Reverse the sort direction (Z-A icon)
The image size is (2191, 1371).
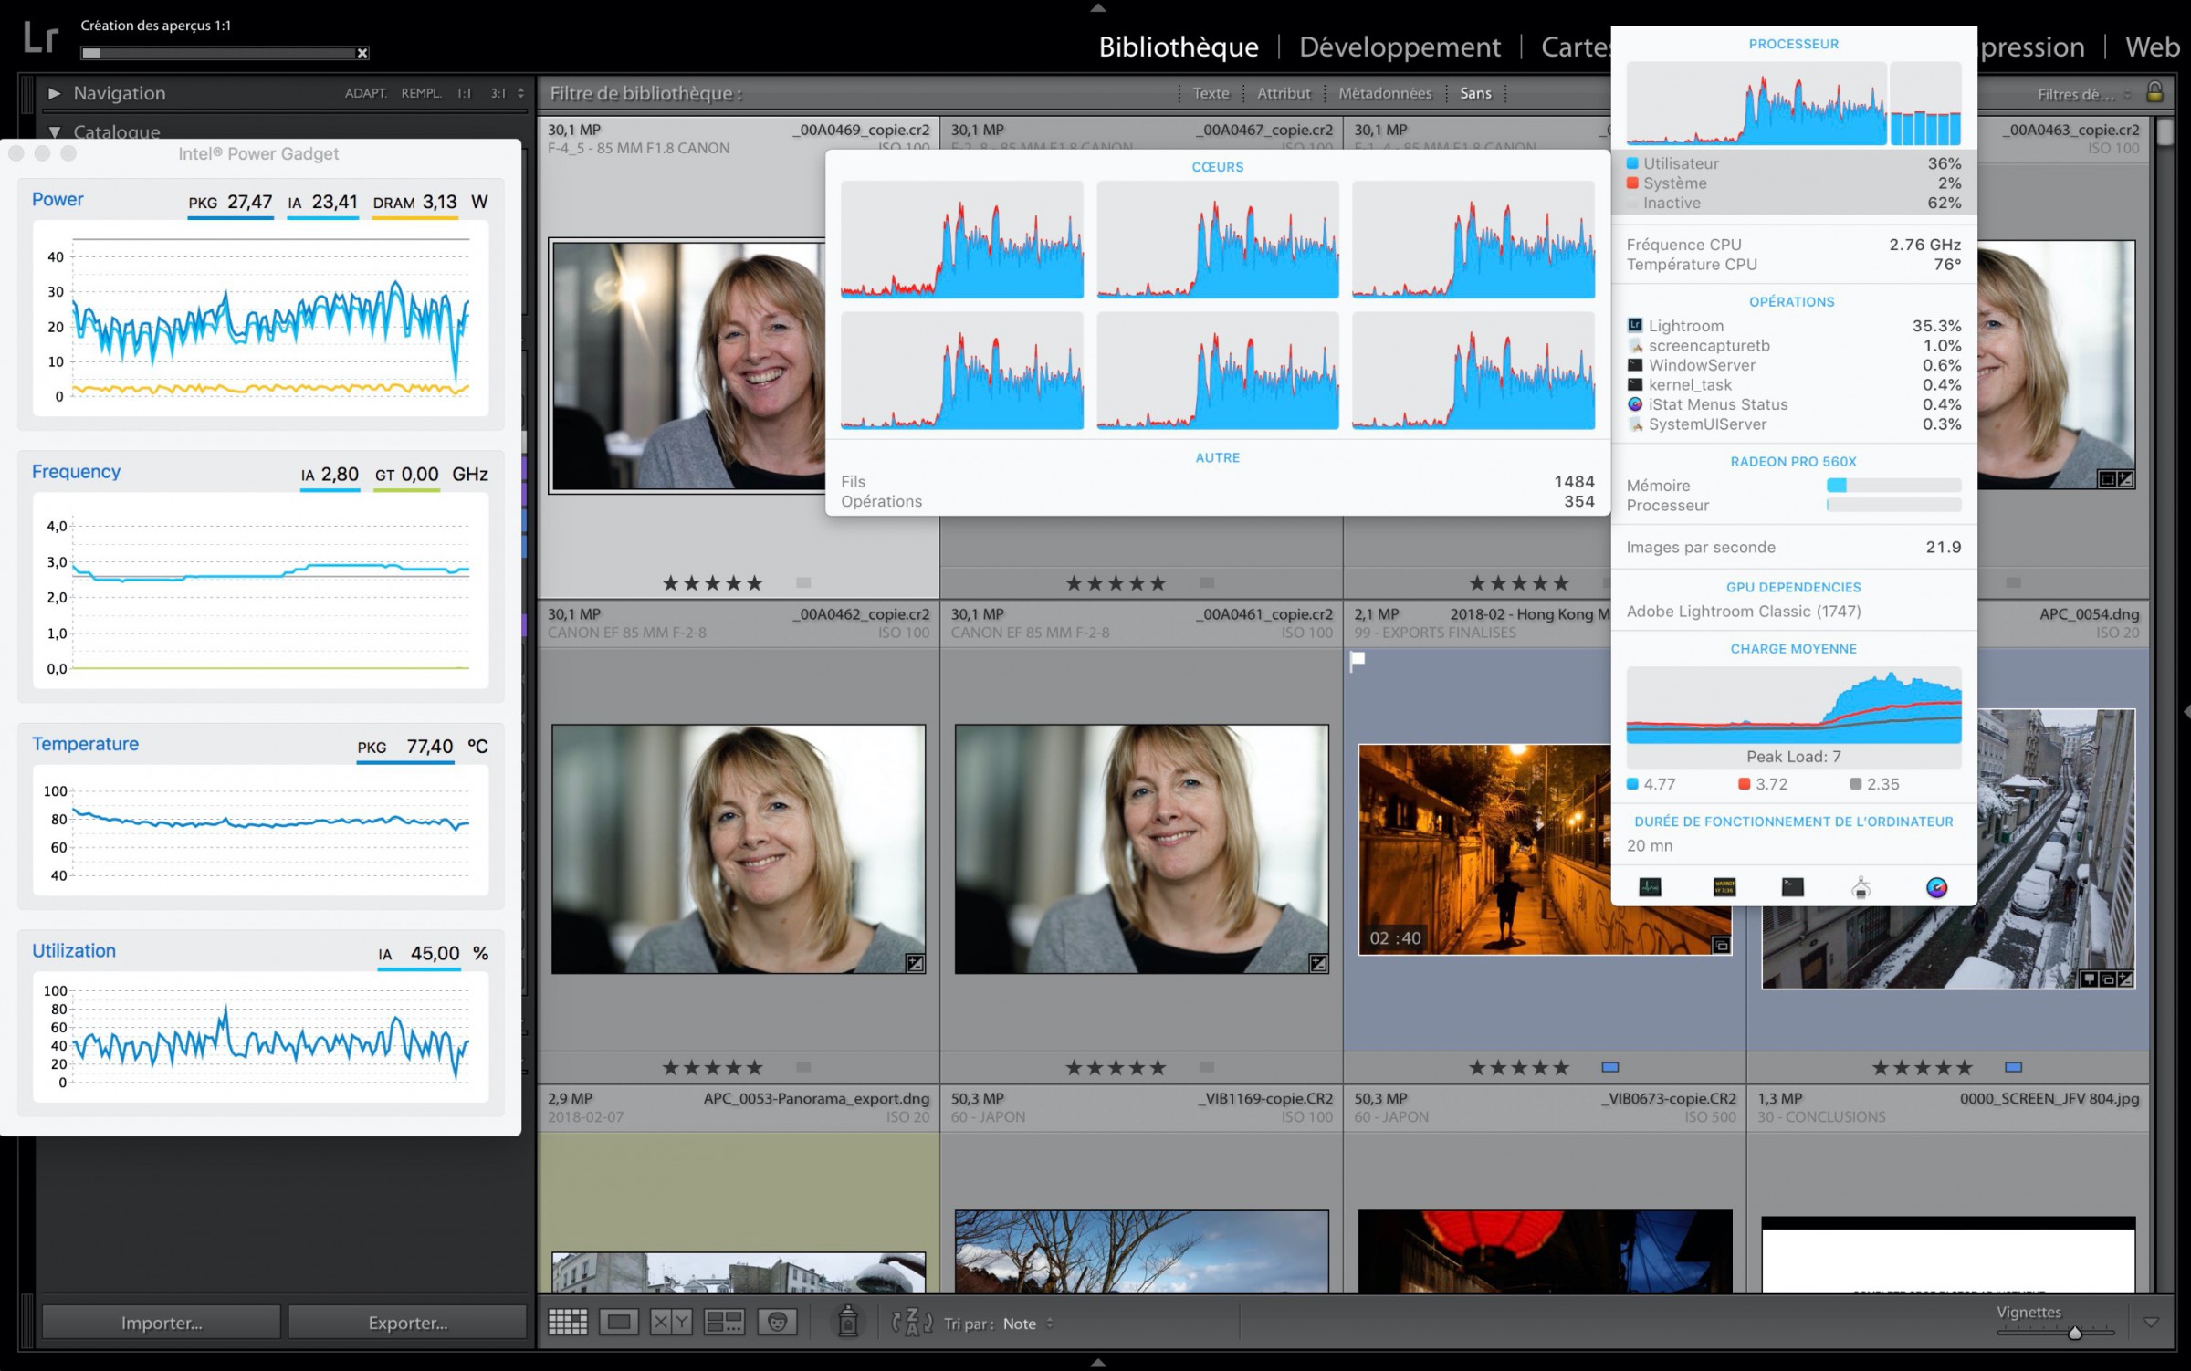(911, 1322)
